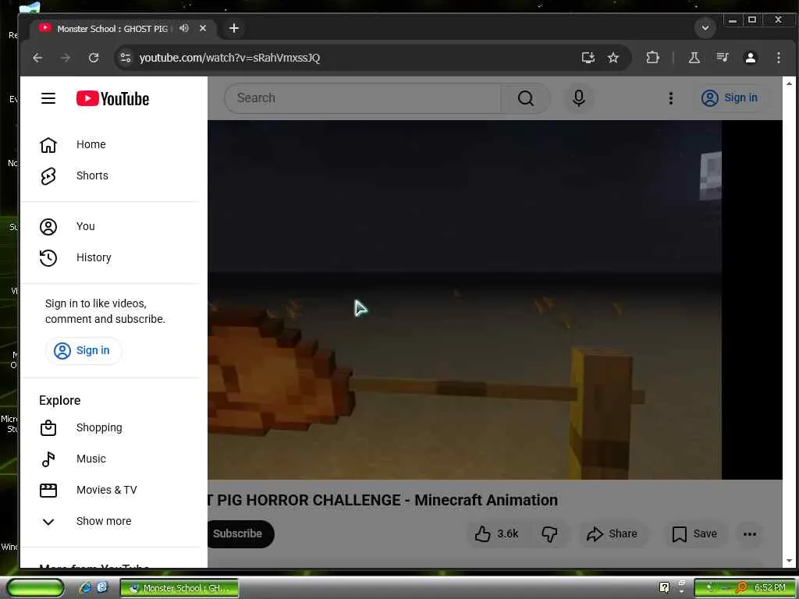Open Shorts in the sidebar

point(113,175)
